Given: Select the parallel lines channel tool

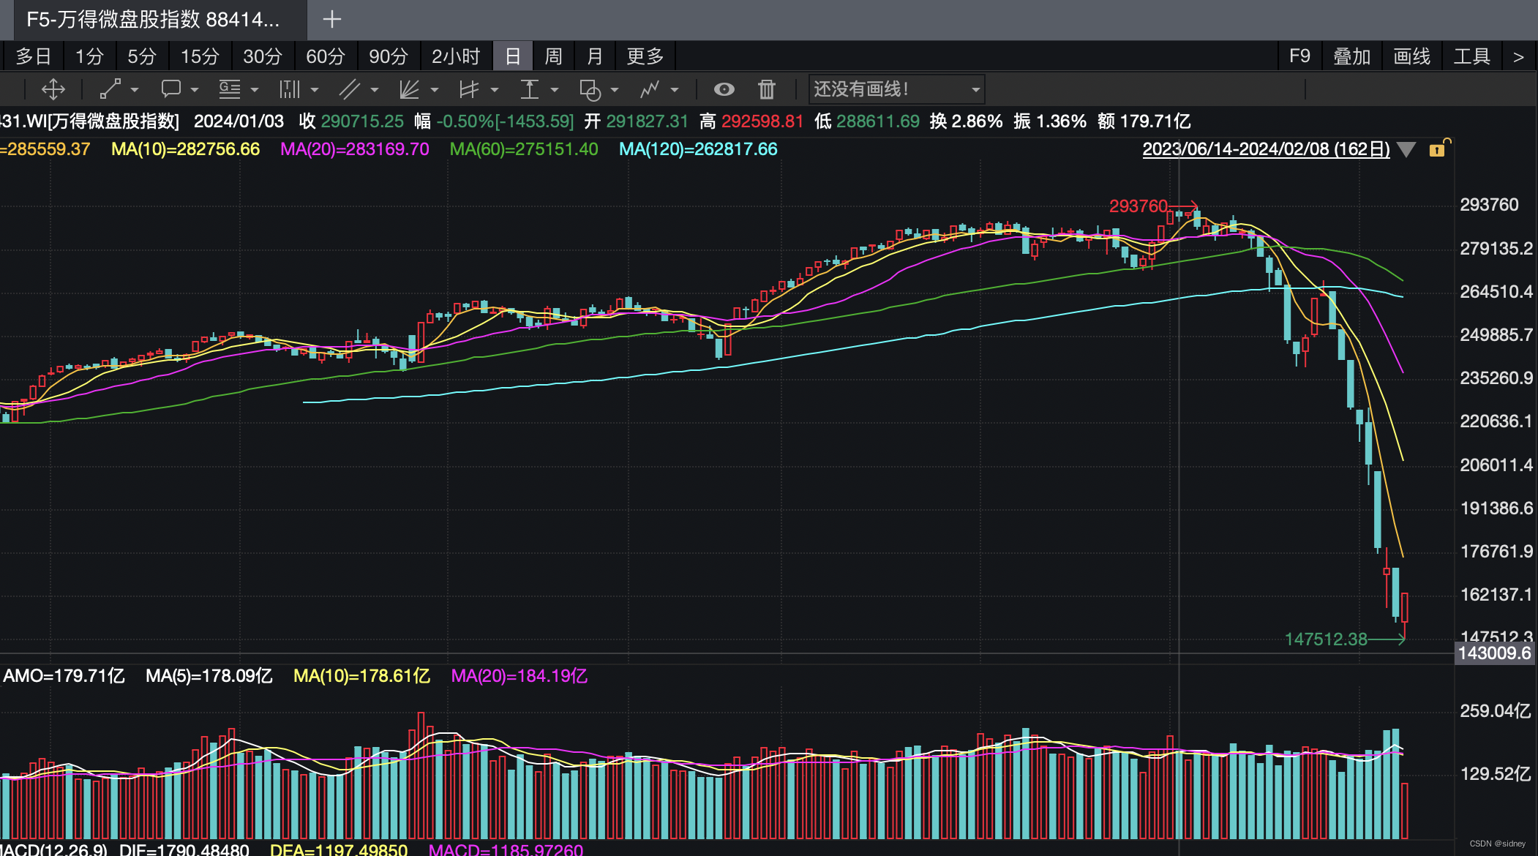Looking at the screenshot, I should click(x=350, y=89).
